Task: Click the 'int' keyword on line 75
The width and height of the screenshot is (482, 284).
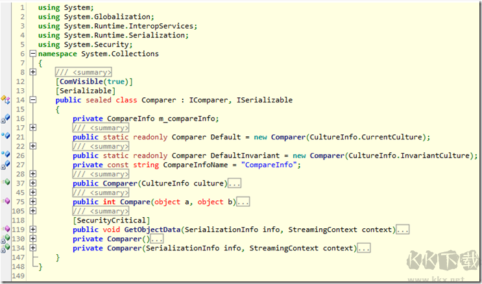Action: click(109, 202)
